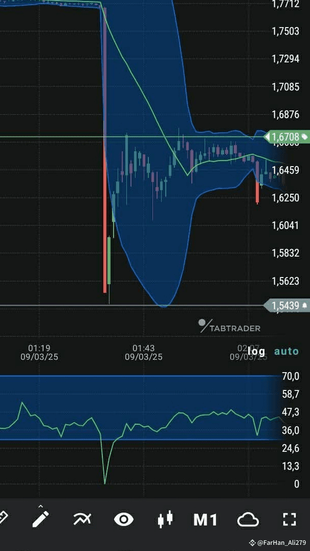Tap the large red crash candle
The width and height of the screenshot is (310, 551).
coord(105,149)
